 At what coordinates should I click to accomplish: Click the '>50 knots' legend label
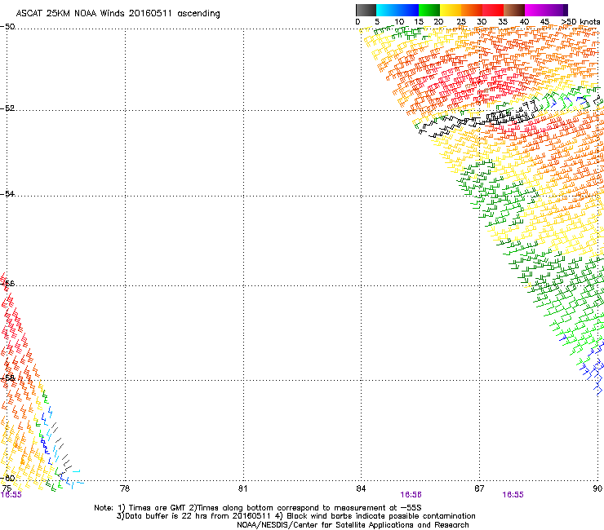(x=580, y=22)
